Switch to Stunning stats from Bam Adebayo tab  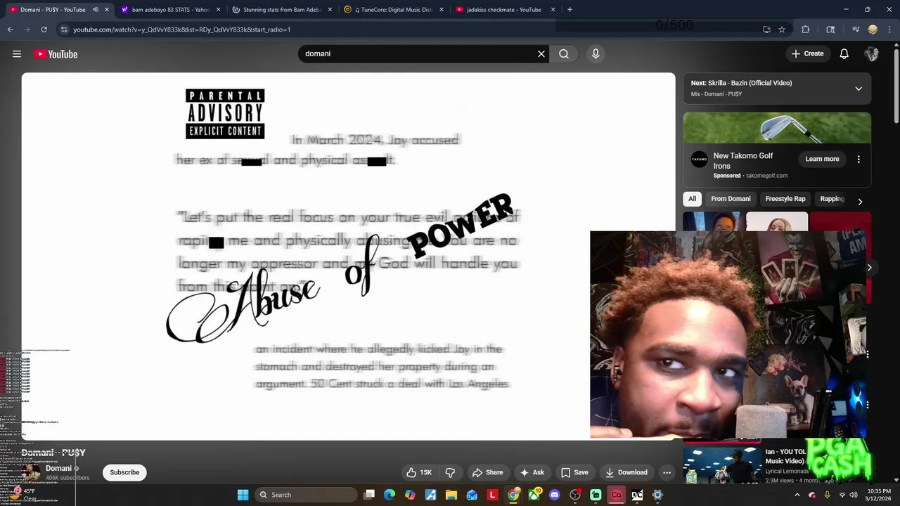click(x=282, y=10)
